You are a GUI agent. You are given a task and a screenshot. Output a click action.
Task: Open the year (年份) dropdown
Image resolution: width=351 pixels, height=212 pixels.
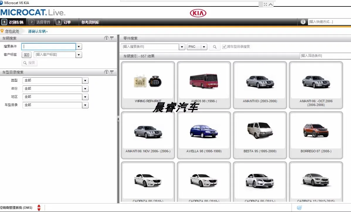coord(85,89)
